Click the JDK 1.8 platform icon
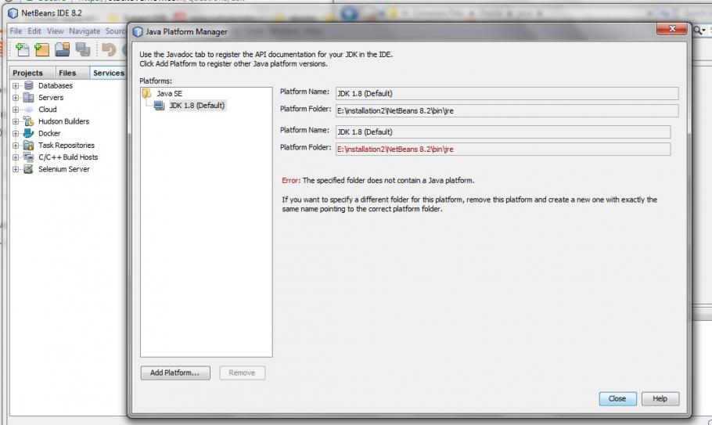The image size is (712, 425). point(159,106)
